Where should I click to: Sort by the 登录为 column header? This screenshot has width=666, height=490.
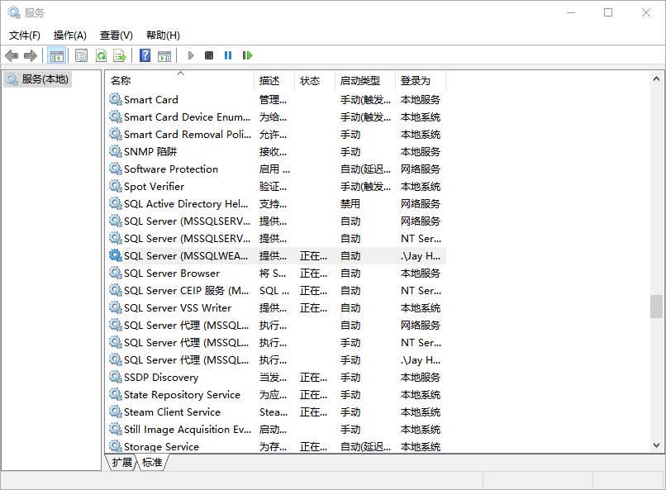coord(420,80)
